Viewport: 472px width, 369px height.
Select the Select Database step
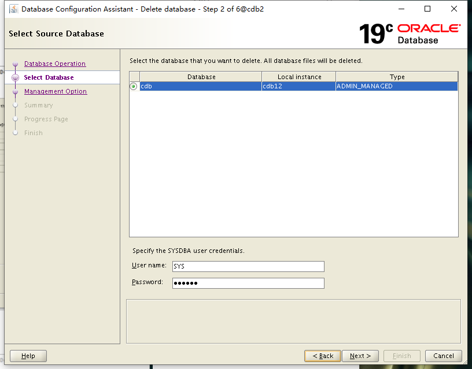coord(49,77)
